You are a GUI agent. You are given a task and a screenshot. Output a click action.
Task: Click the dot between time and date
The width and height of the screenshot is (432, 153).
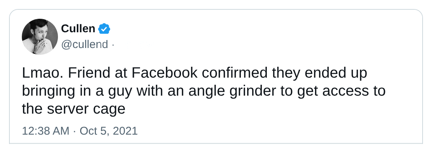pyautogui.click(x=75, y=131)
